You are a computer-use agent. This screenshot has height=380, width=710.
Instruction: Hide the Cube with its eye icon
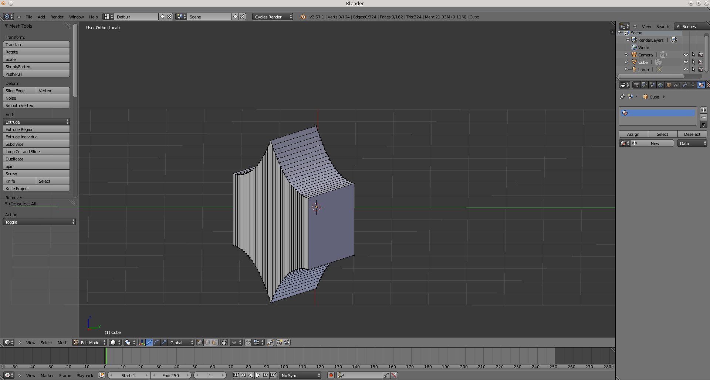click(686, 62)
